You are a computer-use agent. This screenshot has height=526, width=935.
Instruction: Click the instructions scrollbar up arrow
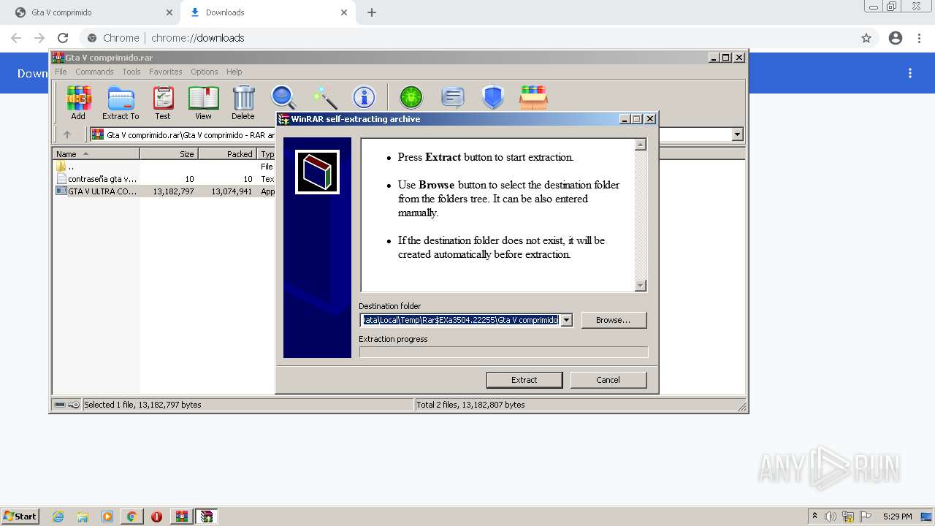coord(641,145)
